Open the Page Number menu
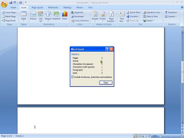The image size is (184, 138). [x=111, y=16]
